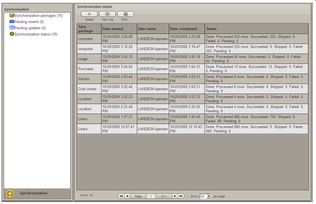Click the View log eye button

pyautogui.click(x=107, y=14)
